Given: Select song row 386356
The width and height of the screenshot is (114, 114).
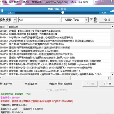Looking at the screenshot, I should (55, 61).
